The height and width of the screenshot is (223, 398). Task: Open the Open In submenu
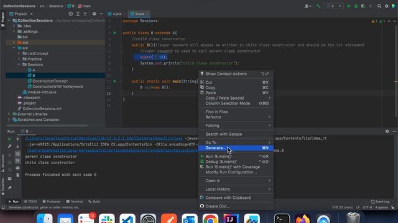tap(236, 181)
